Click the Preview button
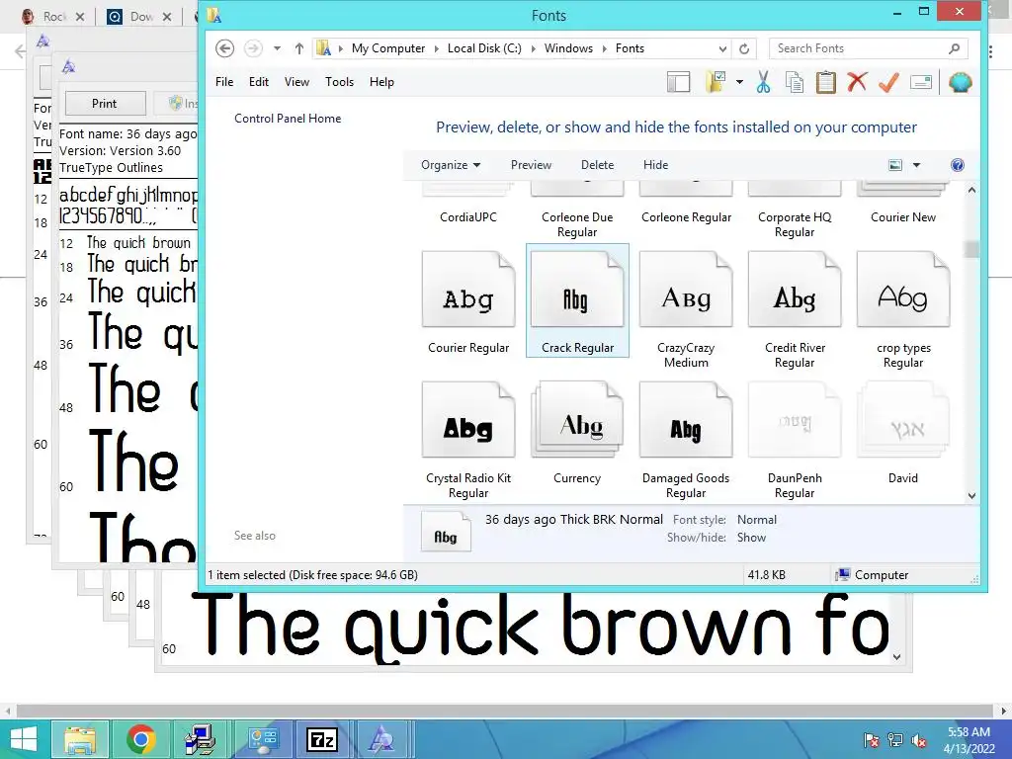This screenshot has height=759, width=1012. click(531, 165)
